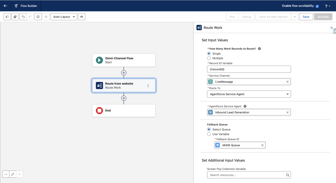Click the Save button

(306, 17)
